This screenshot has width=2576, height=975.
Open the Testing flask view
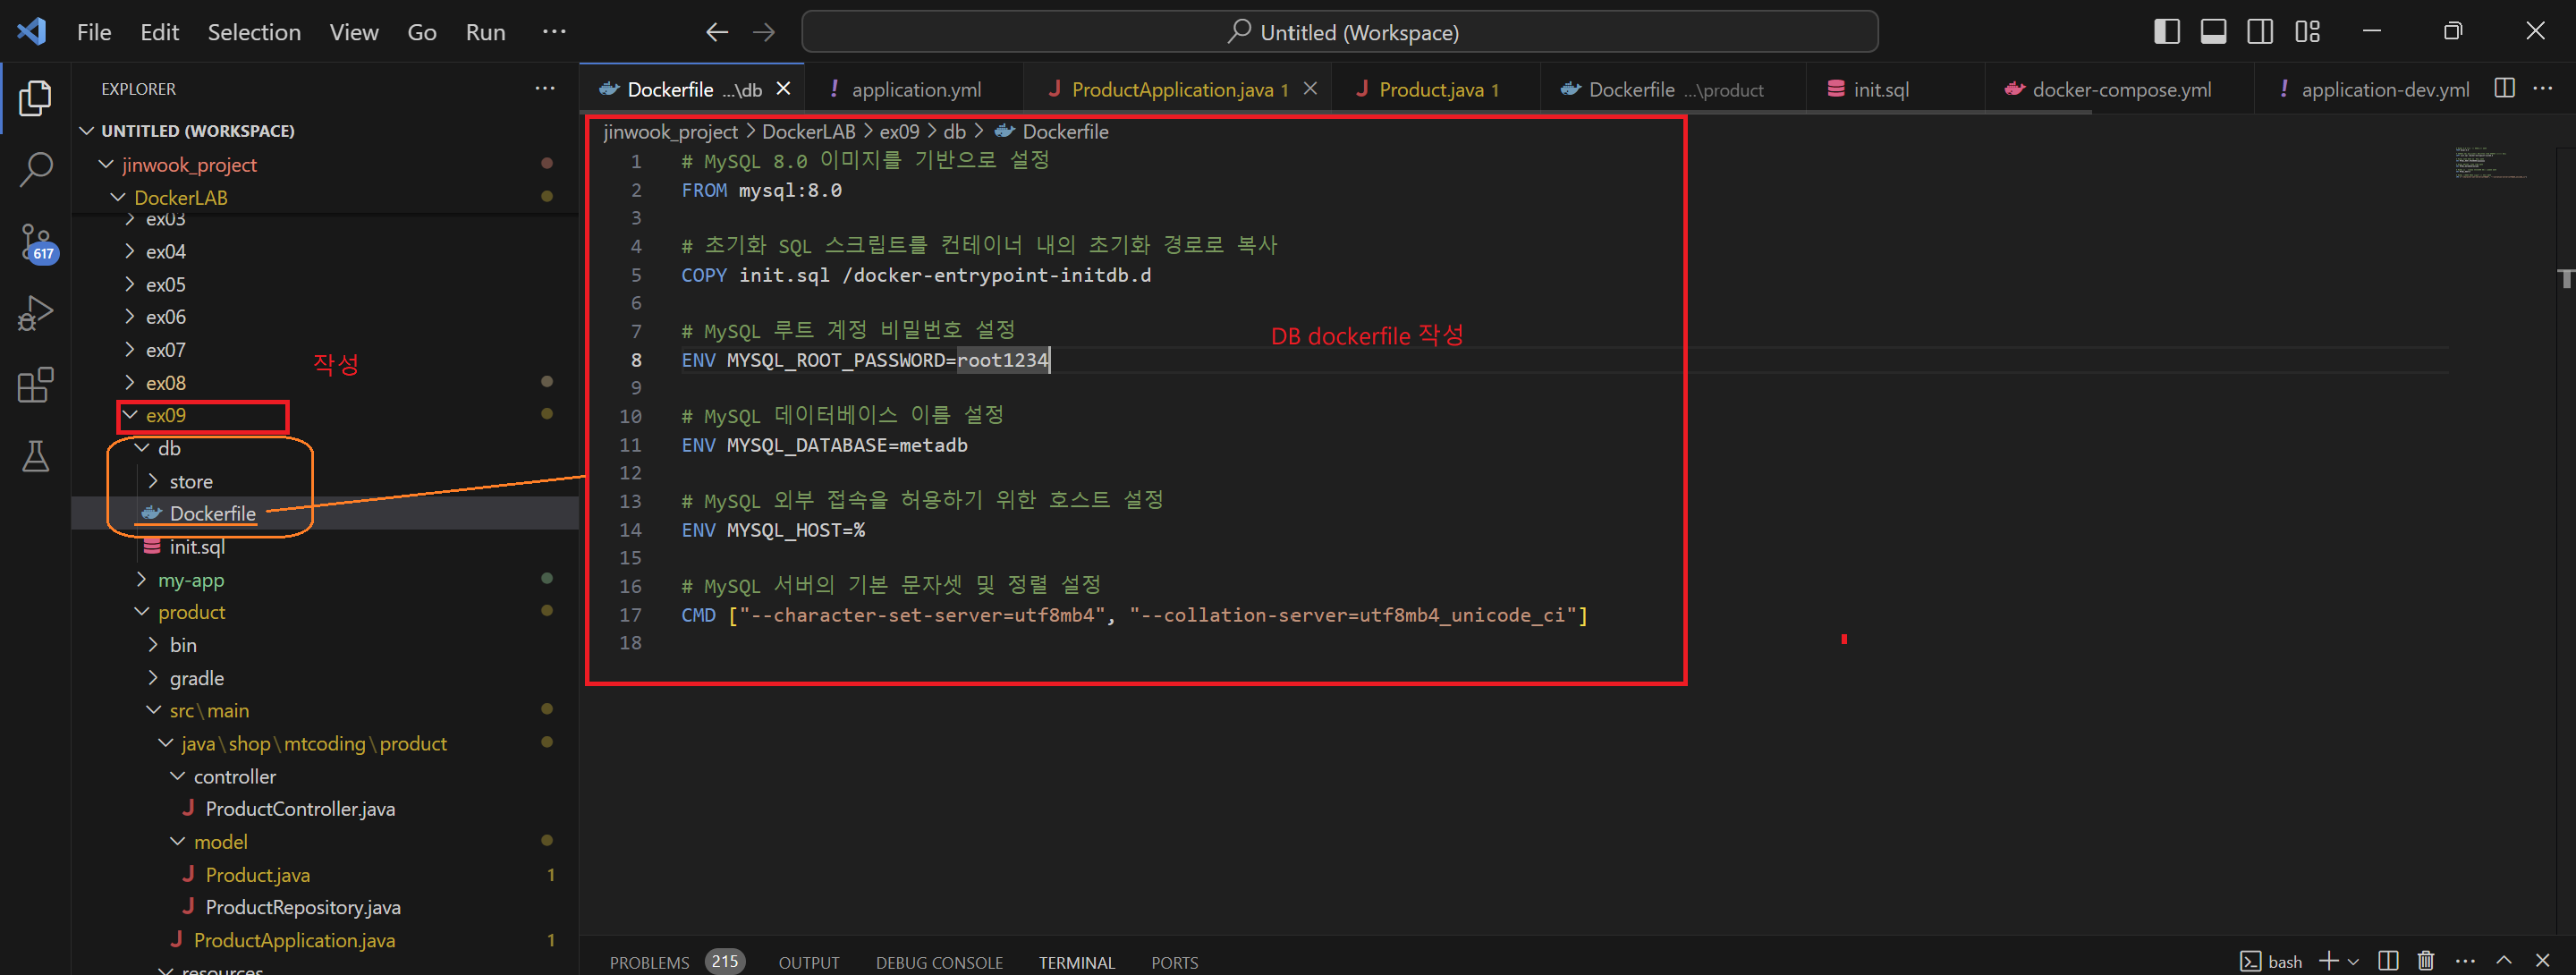36,457
